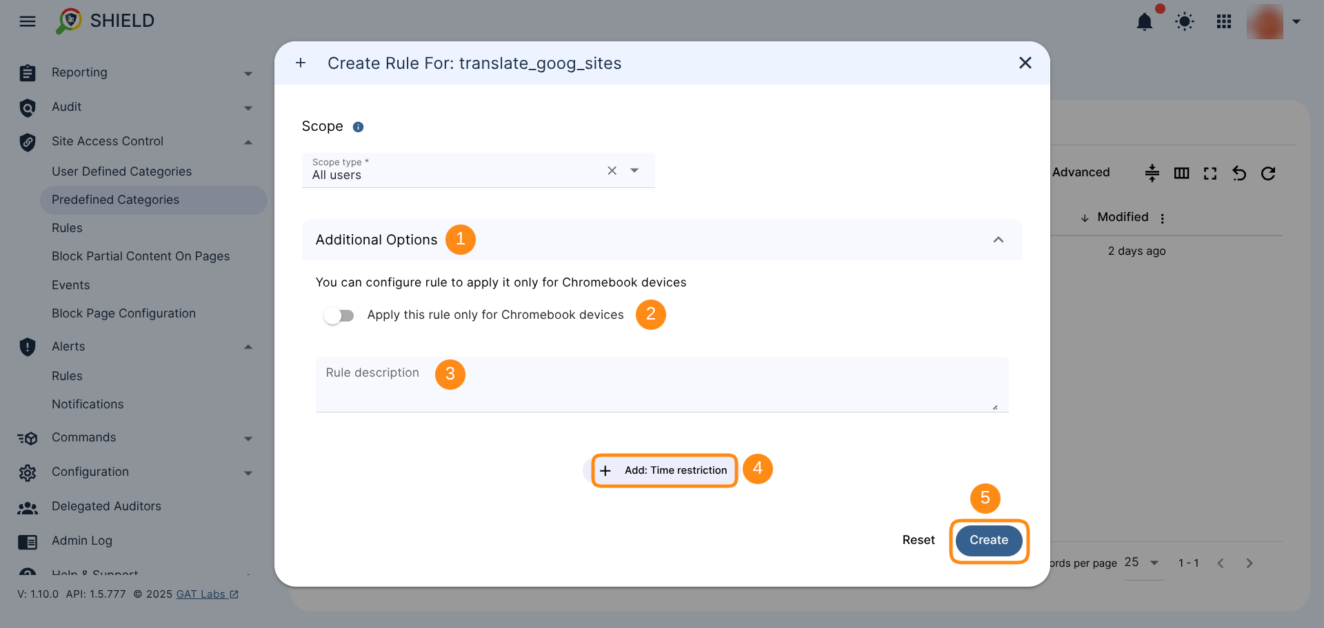Refresh the table data

[1268, 173]
